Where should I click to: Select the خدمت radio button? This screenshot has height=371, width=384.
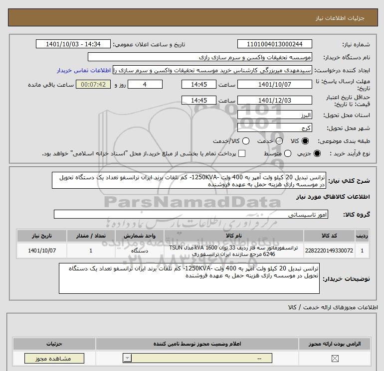coord(279,141)
